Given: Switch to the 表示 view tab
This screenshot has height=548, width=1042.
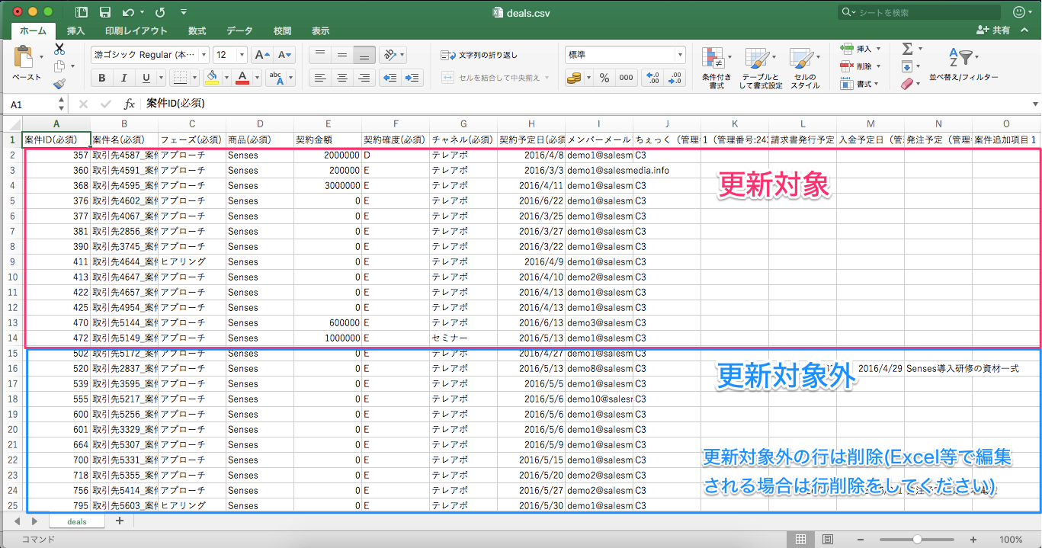Looking at the screenshot, I should (x=320, y=30).
